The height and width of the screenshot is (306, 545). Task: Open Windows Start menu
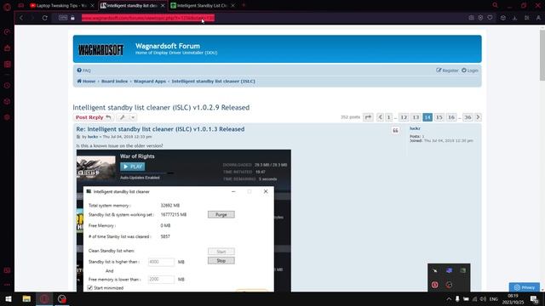pyautogui.click(x=9, y=298)
